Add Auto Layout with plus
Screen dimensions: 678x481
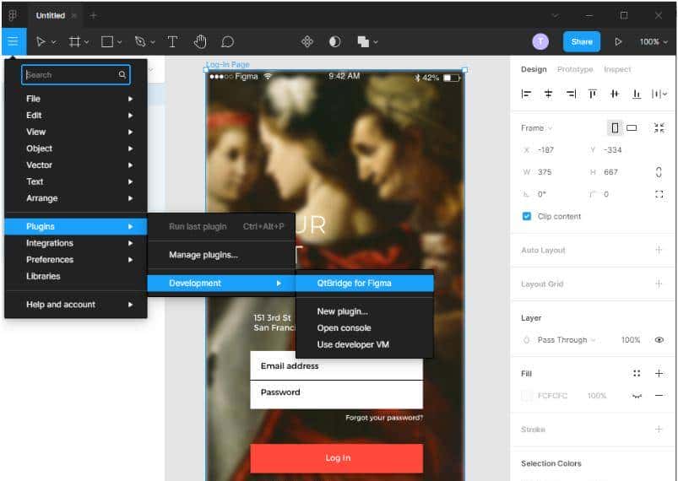[x=659, y=250]
